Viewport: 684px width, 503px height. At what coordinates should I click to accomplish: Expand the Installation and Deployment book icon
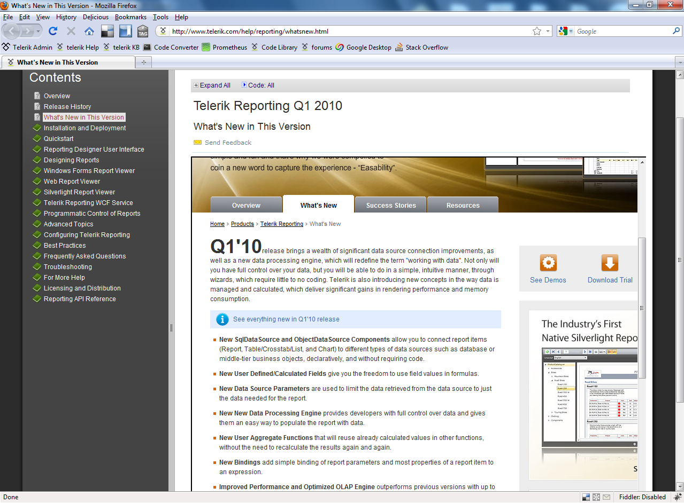click(x=37, y=128)
